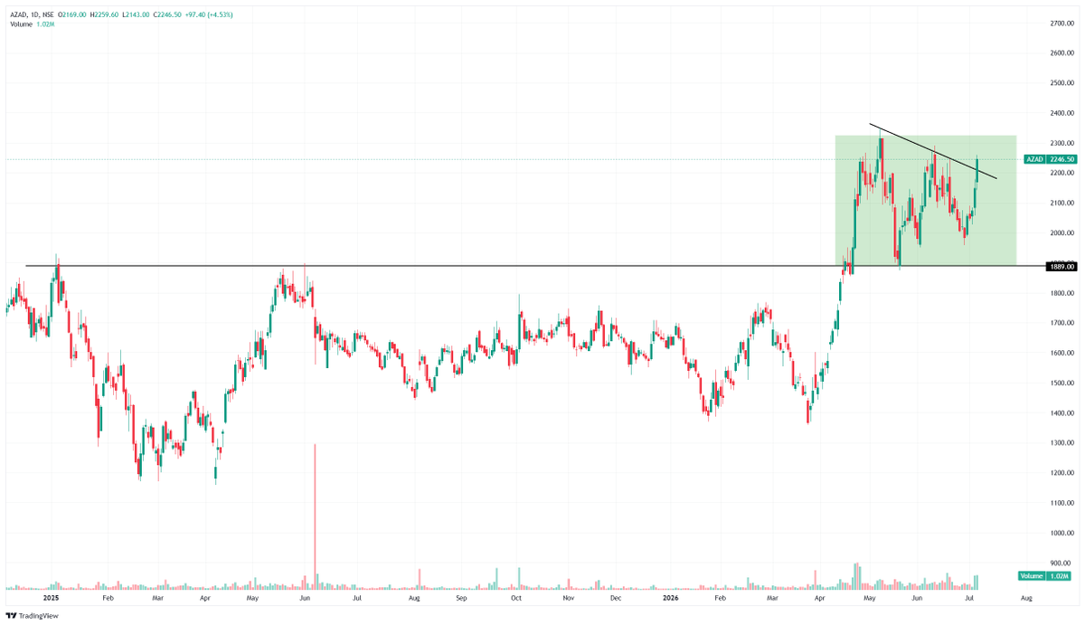Click the 2000.00 price axis label
The width and height of the screenshot is (1085, 625).
(x=1061, y=233)
